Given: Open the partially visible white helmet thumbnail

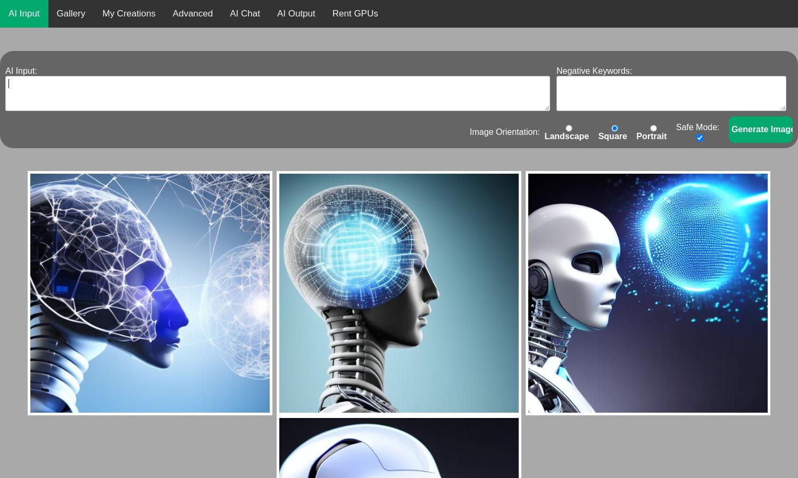Looking at the screenshot, I should [x=399, y=448].
